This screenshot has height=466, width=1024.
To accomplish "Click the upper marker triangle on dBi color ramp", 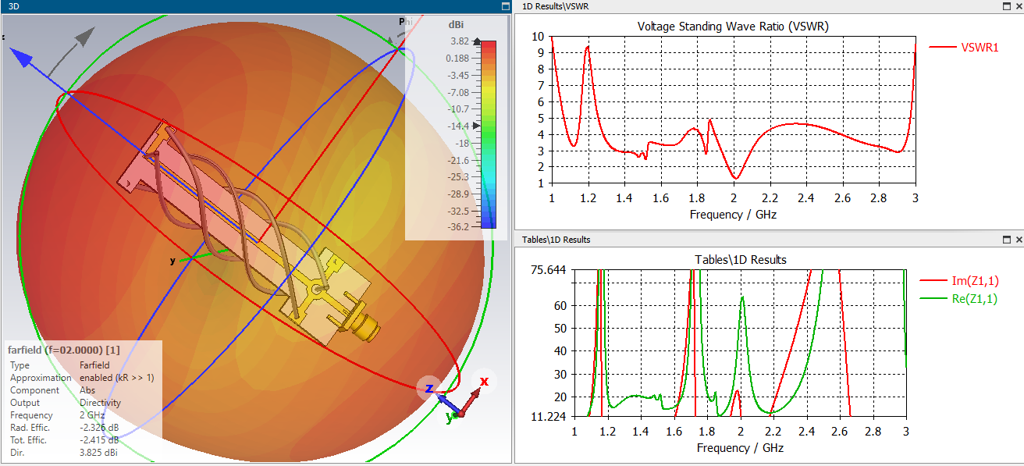I will tap(478, 41).
